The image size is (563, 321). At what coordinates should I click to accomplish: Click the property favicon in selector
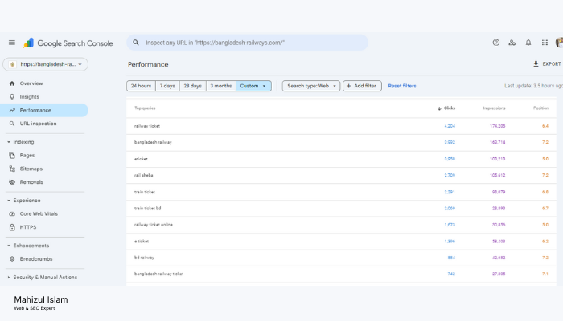click(x=13, y=64)
